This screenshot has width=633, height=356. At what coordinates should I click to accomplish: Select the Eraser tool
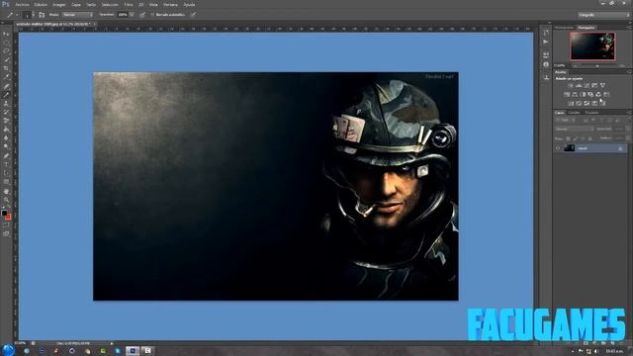coord(6,121)
